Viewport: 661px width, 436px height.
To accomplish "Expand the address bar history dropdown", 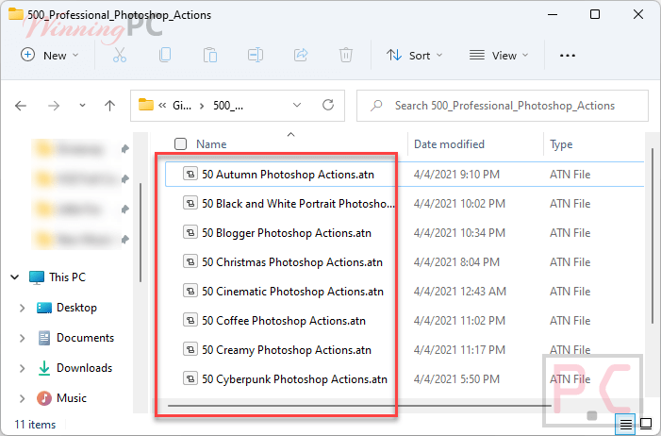I will pos(297,105).
